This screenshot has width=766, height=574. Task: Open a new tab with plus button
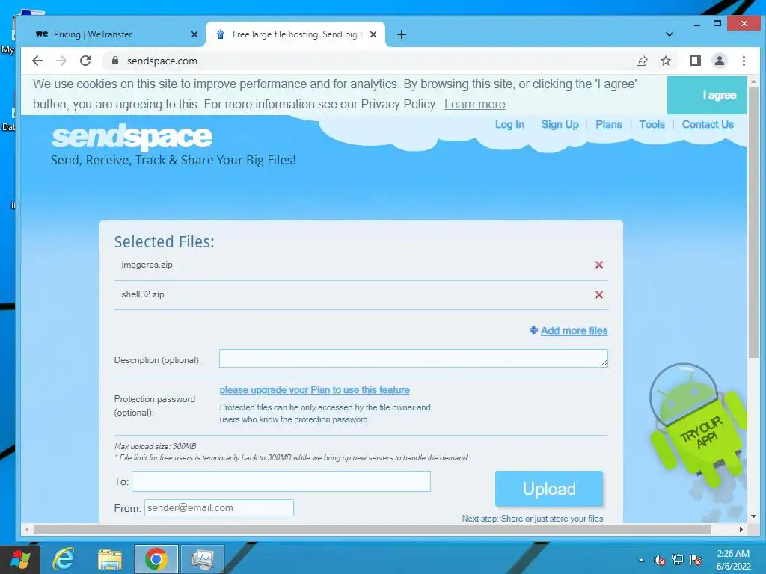[401, 34]
